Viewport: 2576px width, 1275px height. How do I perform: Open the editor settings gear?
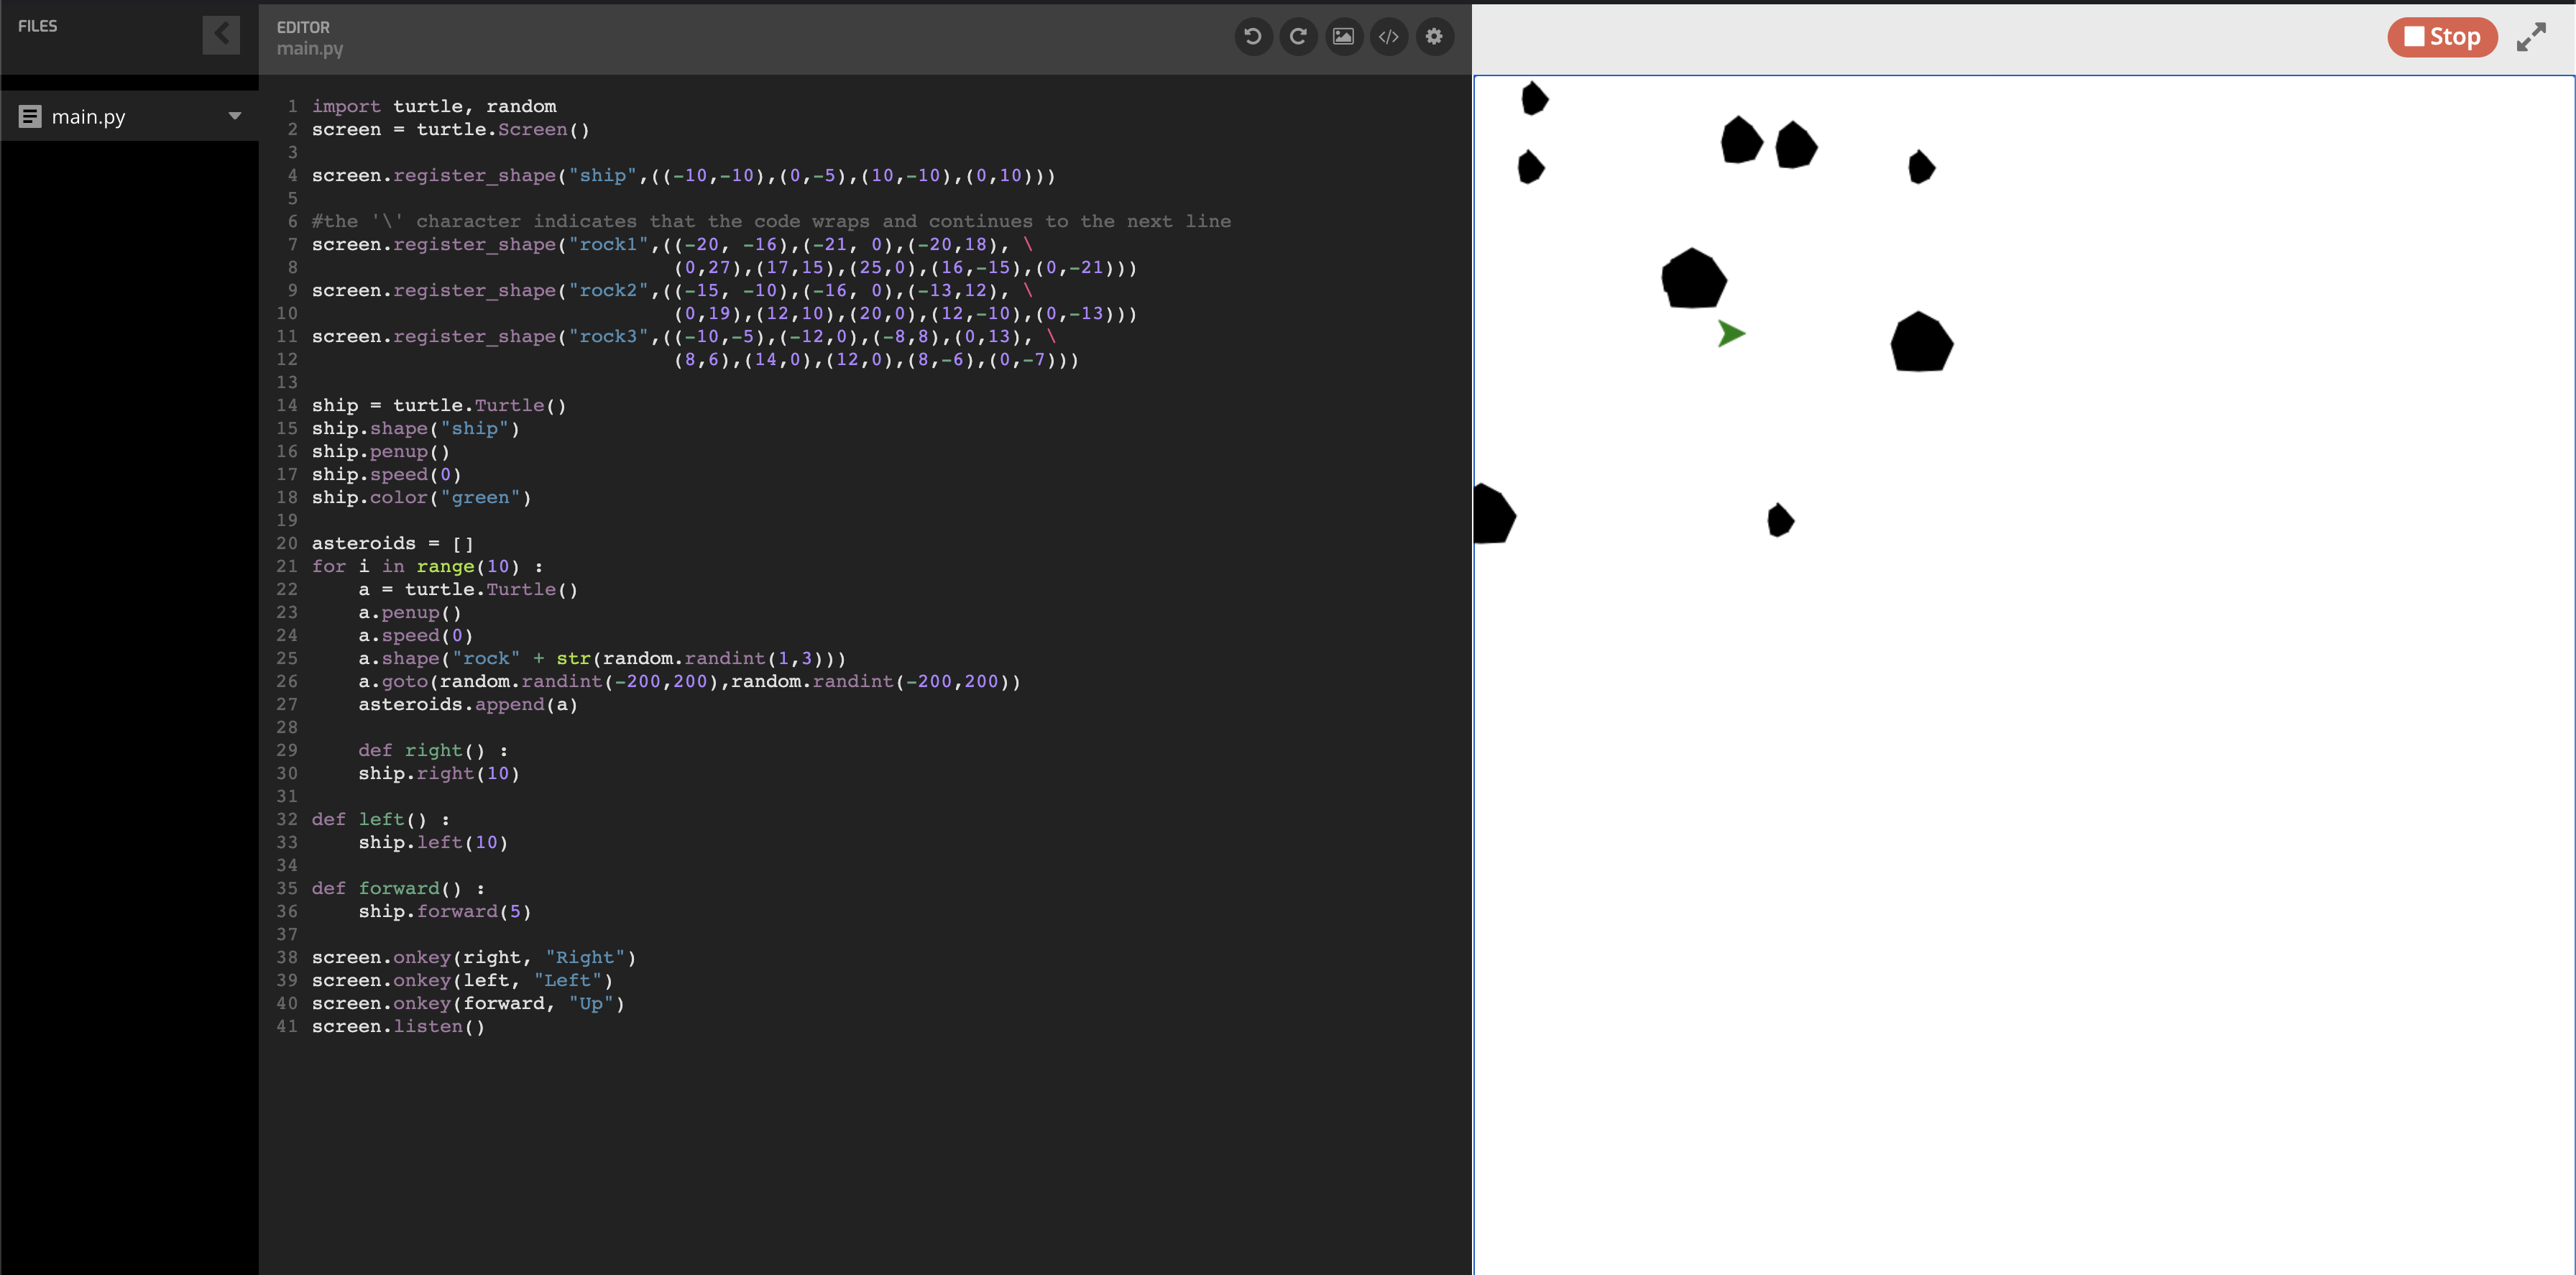coord(1434,37)
